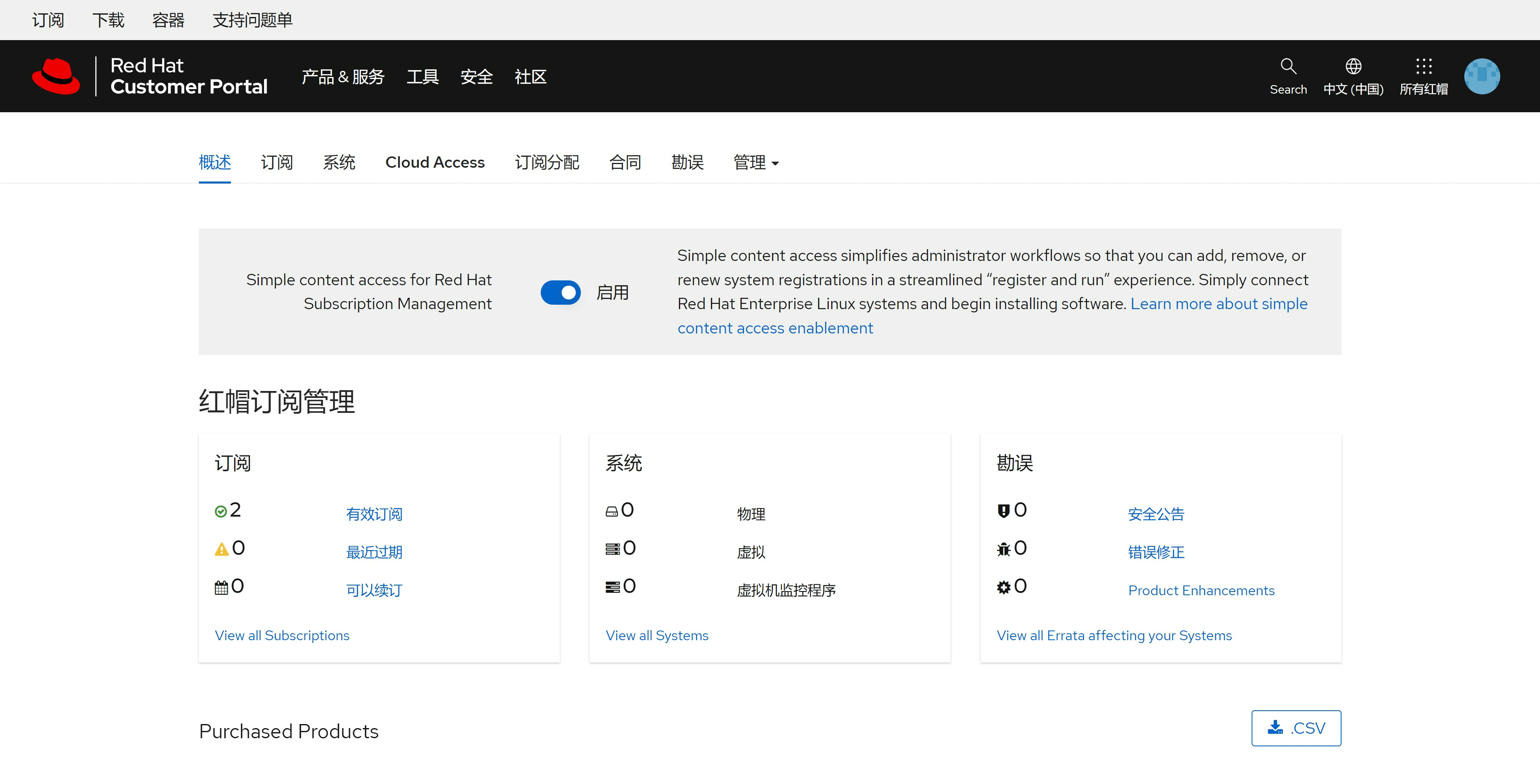Open the 产品 & 服务 menu
Viewport: 1540px width, 767px height.
pos(343,76)
